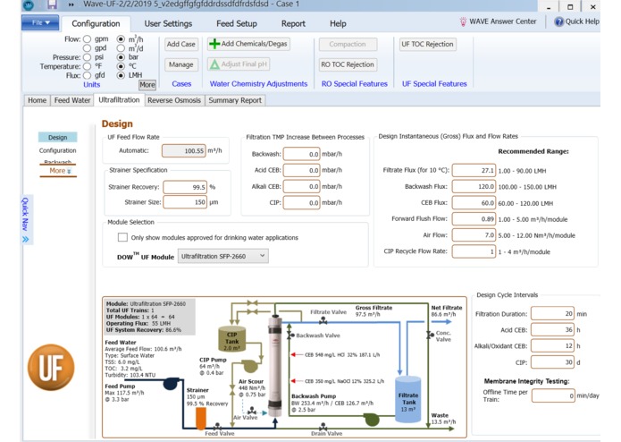
Task: Click the orange Strainer in diagram
Action: [x=201, y=419]
